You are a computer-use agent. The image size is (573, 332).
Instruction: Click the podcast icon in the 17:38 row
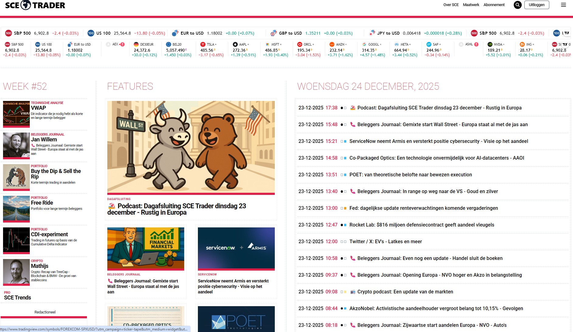[x=353, y=108]
